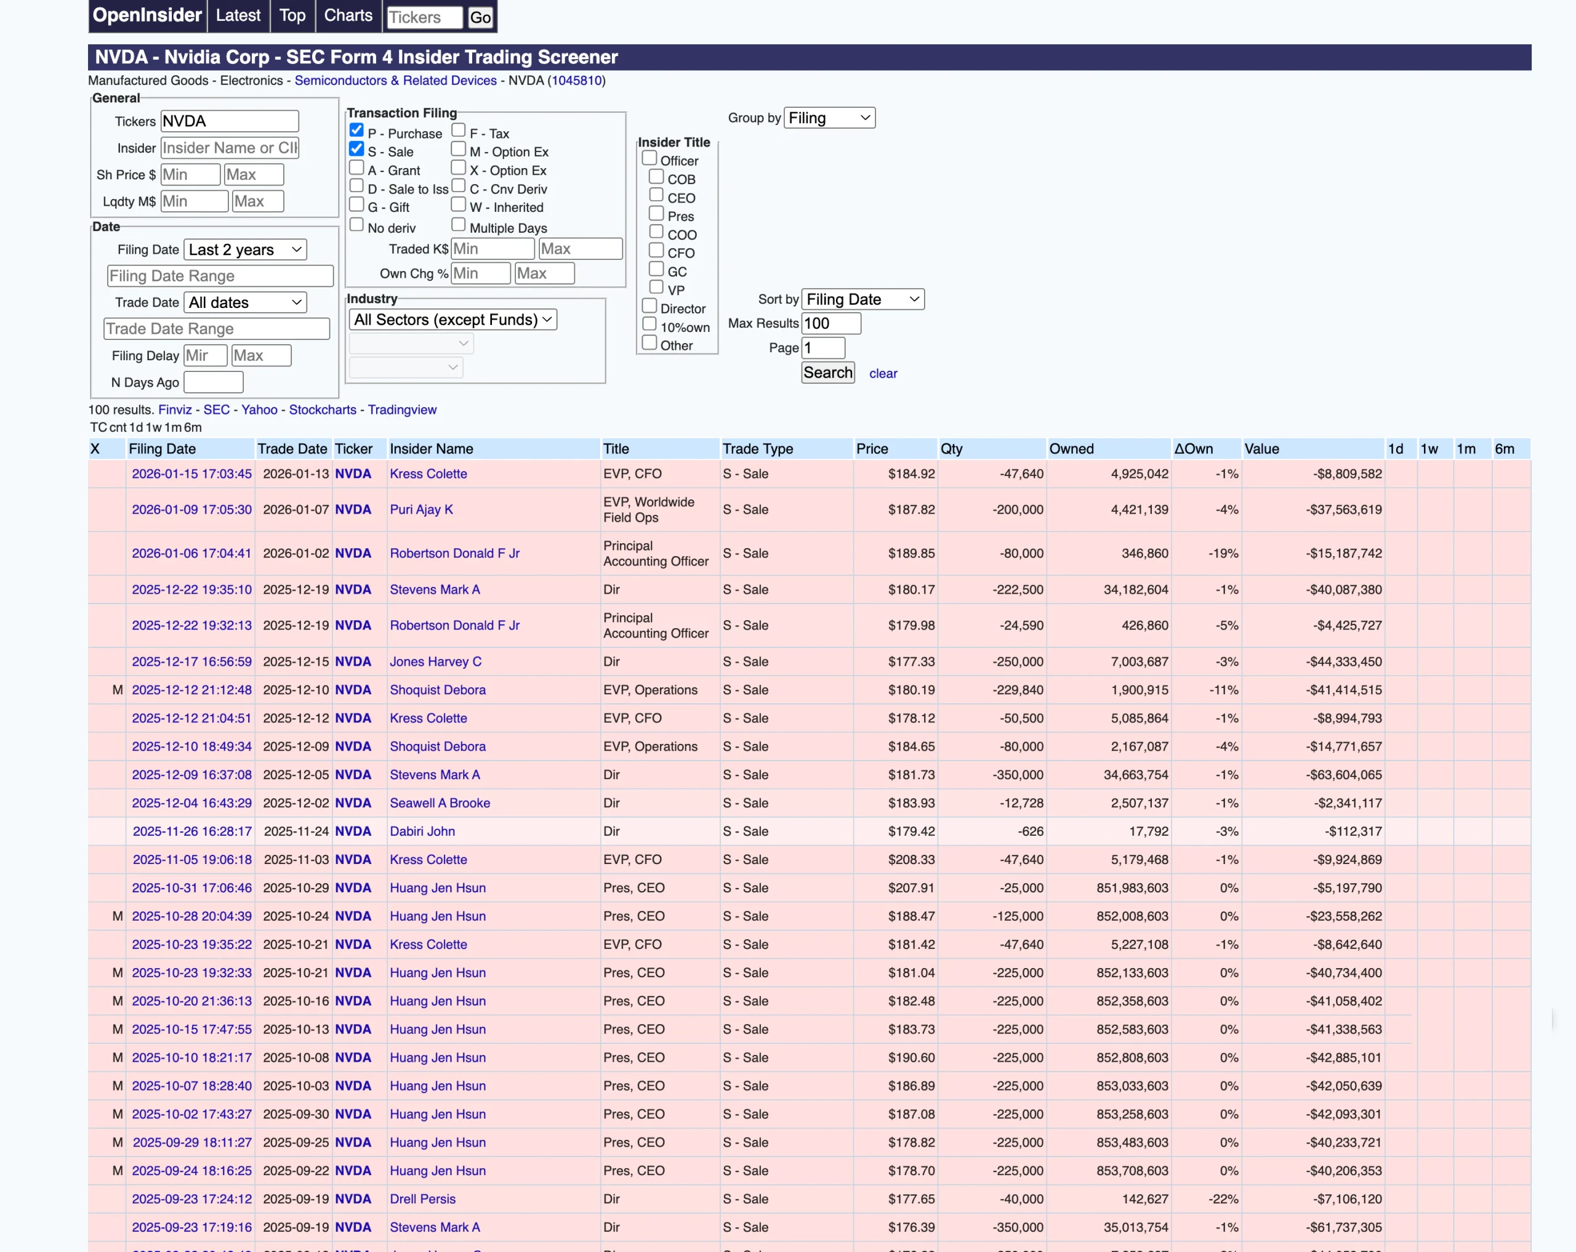The width and height of the screenshot is (1576, 1252).
Task: Click the clear link to reset filters
Action: click(x=883, y=373)
